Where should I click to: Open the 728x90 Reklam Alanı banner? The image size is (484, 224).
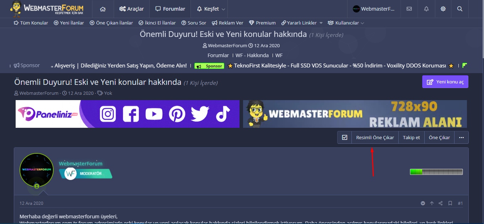(x=355, y=114)
